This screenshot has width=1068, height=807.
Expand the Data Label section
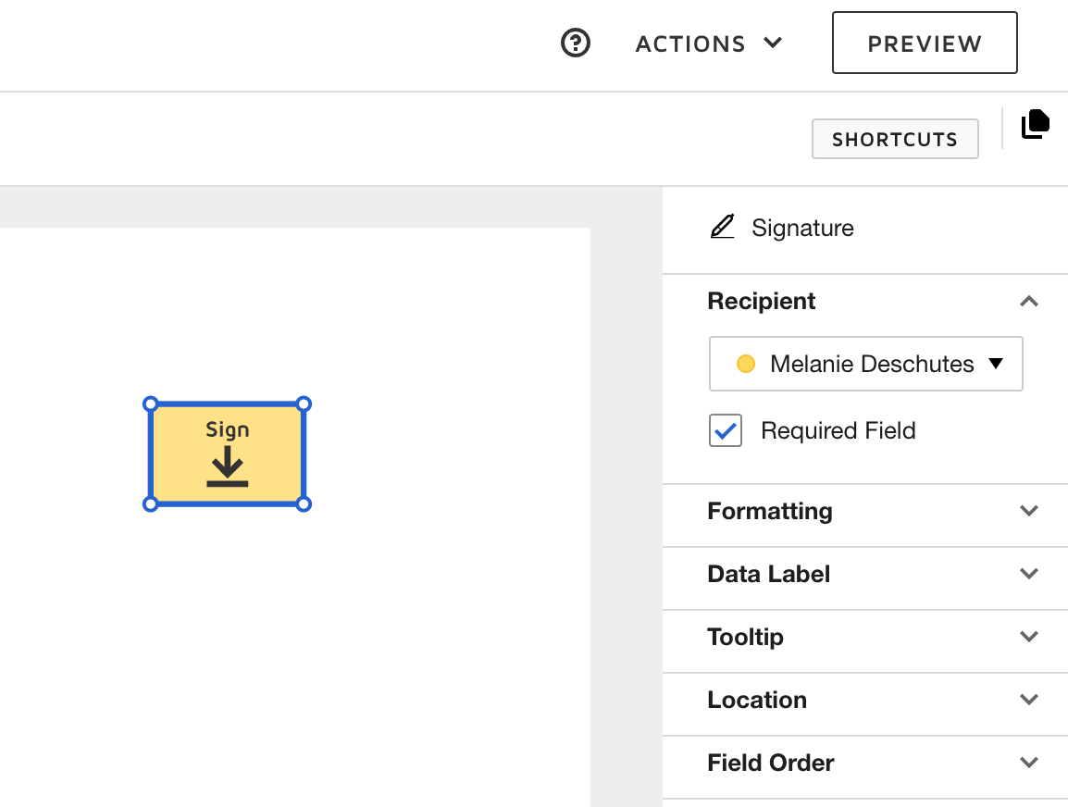click(1028, 574)
